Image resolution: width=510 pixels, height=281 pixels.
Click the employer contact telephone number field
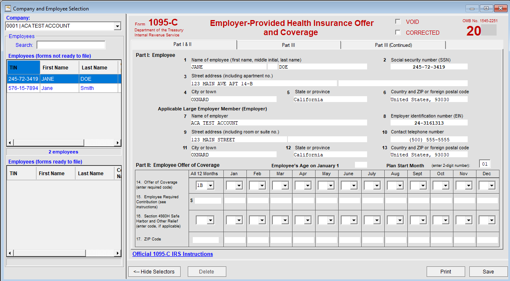429,140
